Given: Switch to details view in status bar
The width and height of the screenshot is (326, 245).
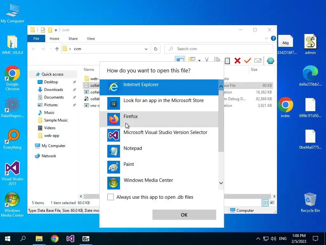Looking at the screenshot, I should tap(265, 203).
